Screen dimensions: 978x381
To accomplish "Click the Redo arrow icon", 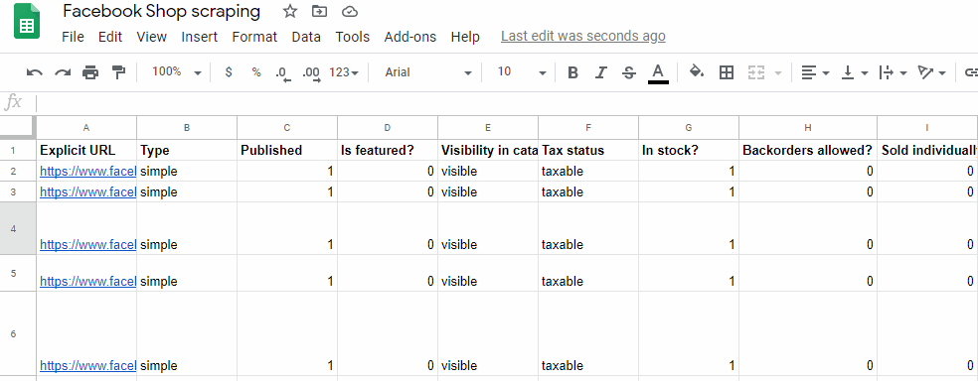I will click(63, 72).
